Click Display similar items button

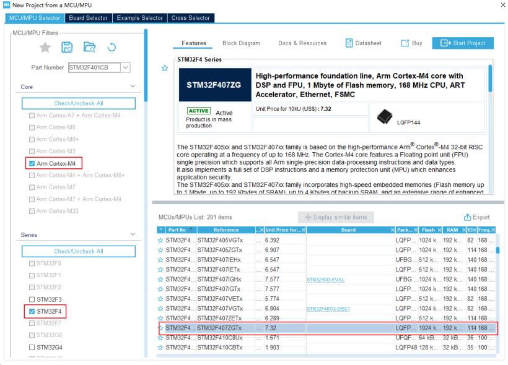pos(336,217)
